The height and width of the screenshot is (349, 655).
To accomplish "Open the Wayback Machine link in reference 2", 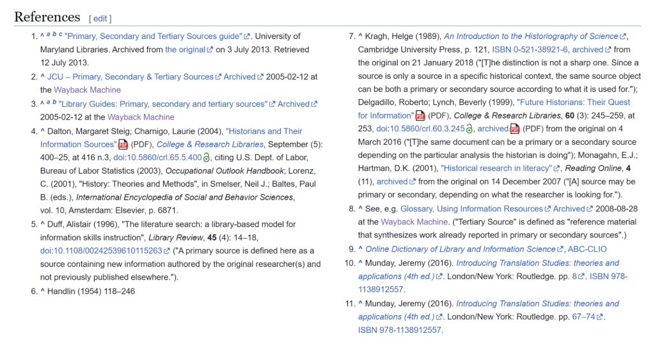I will coord(87,90).
